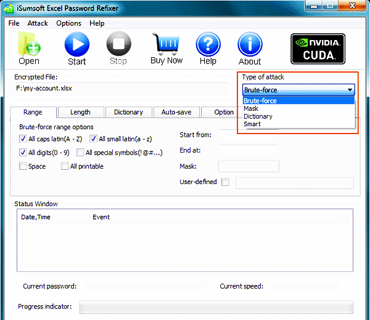Click the End at input field

coord(249,151)
